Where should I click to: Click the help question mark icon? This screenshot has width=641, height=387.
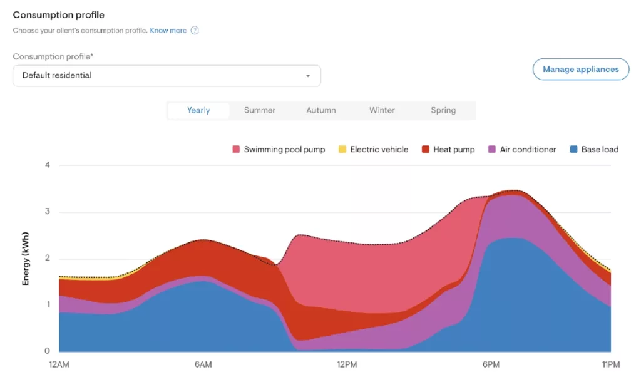[195, 31]
